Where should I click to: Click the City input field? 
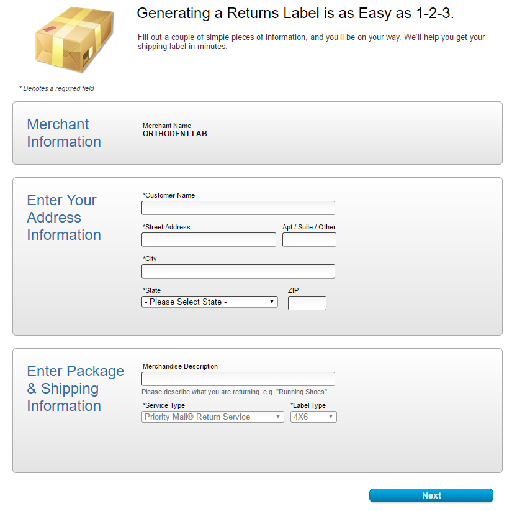pyautogui.click(x=238, y=271)
